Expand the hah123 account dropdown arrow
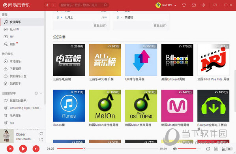This screenshot has height=154, width=236. pyautogui.click(x=175, y=5)
